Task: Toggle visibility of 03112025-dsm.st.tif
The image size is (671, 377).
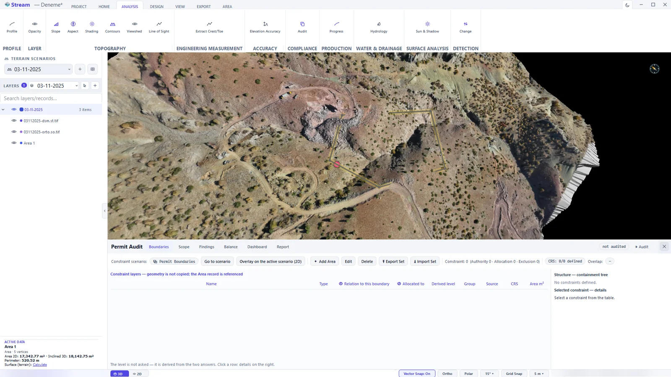Action: 14,121
